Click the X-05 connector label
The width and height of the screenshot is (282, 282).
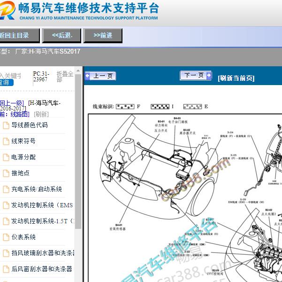pos(237,157)
